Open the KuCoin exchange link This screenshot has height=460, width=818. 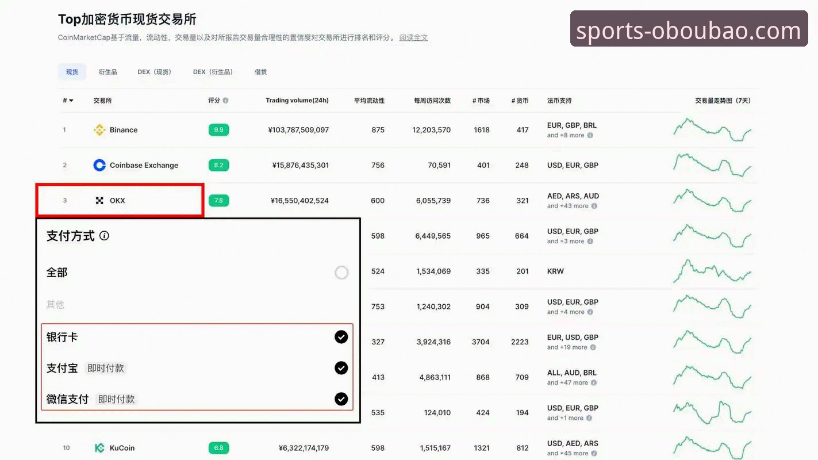coord(122,448)
